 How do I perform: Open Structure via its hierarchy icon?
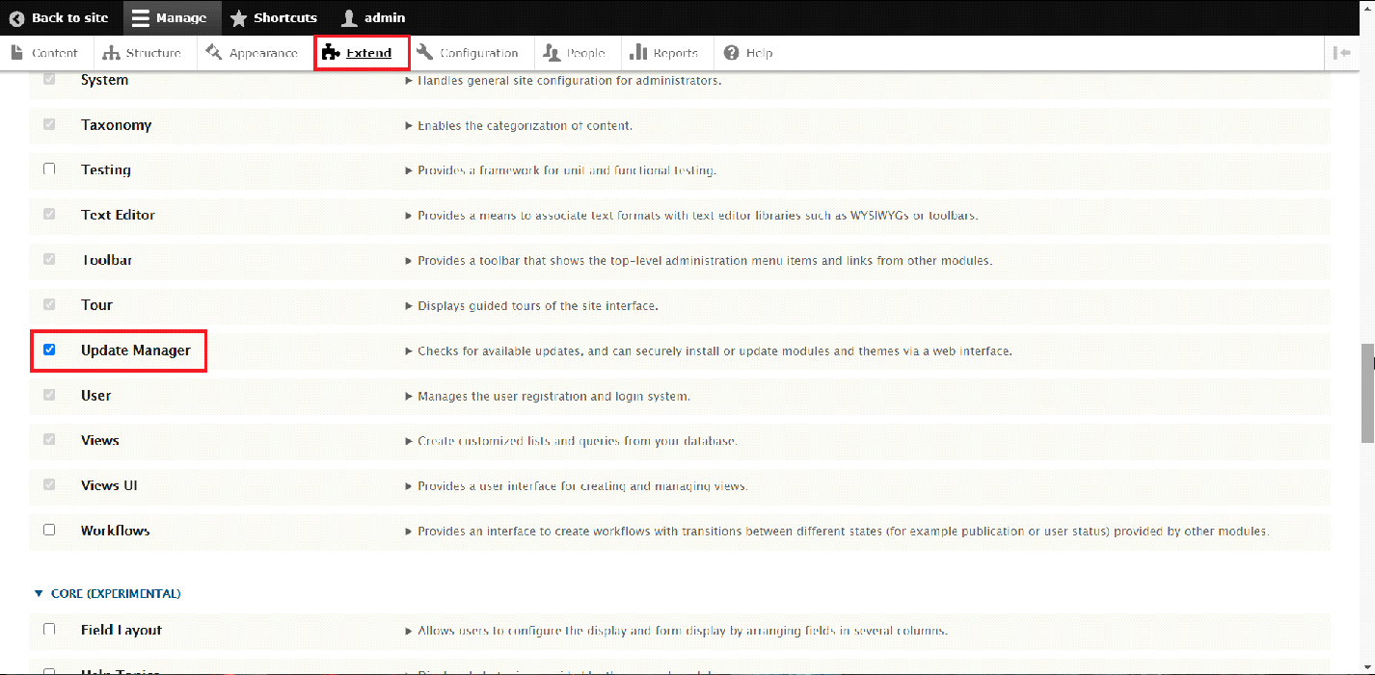click(x=112, y=53)
